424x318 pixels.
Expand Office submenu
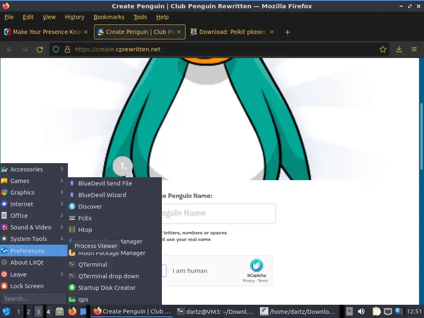pyautogui.click(x=34, y=216)
